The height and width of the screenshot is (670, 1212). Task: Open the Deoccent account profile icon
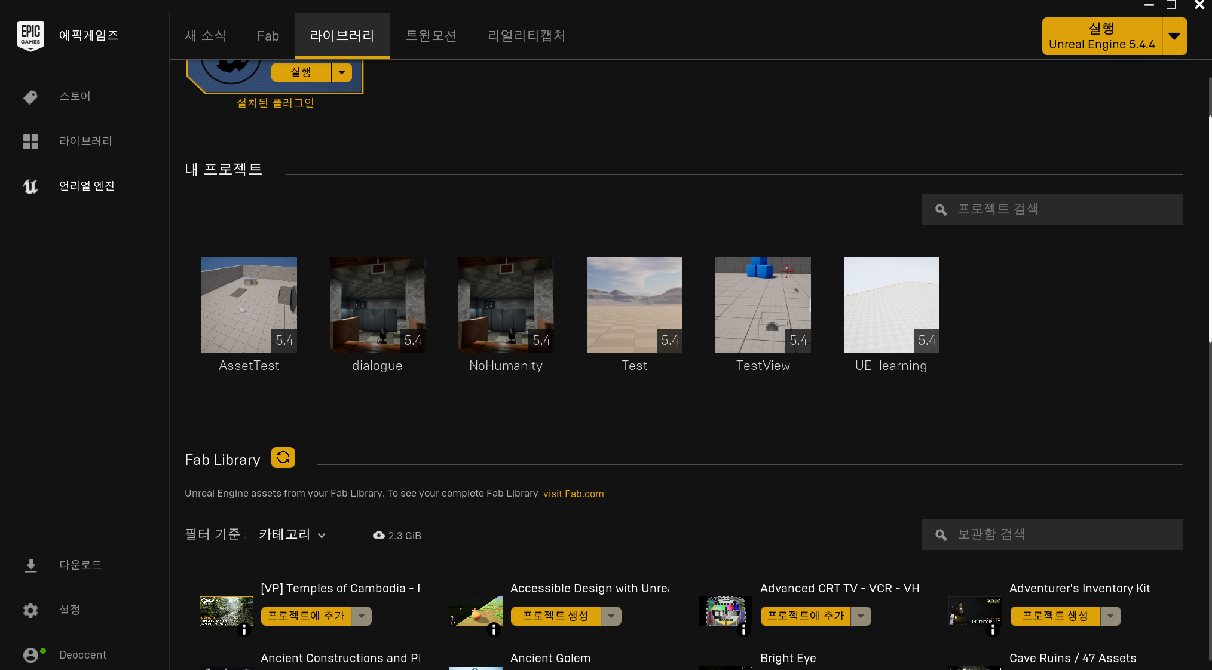click(30, 655)
